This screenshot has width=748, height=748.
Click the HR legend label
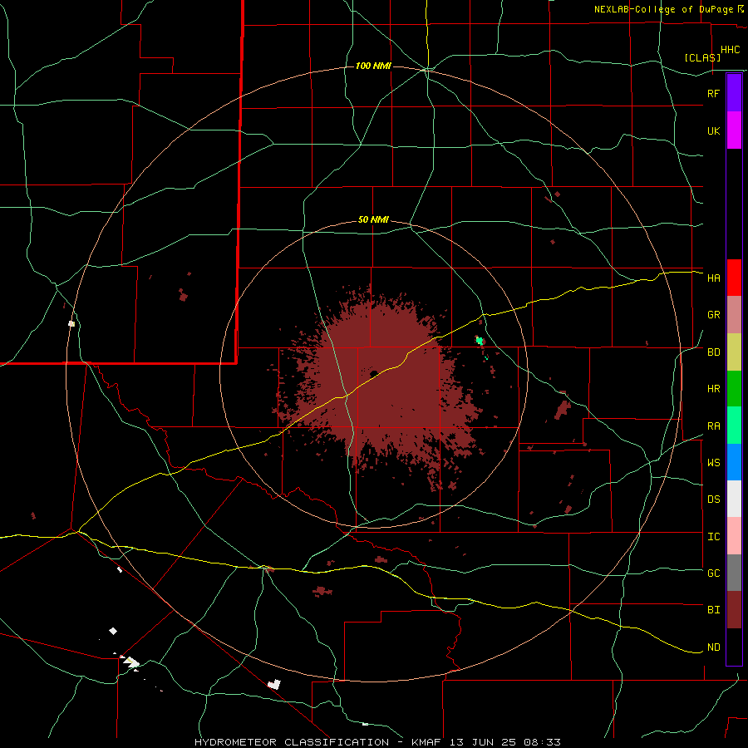coord(713,389)
